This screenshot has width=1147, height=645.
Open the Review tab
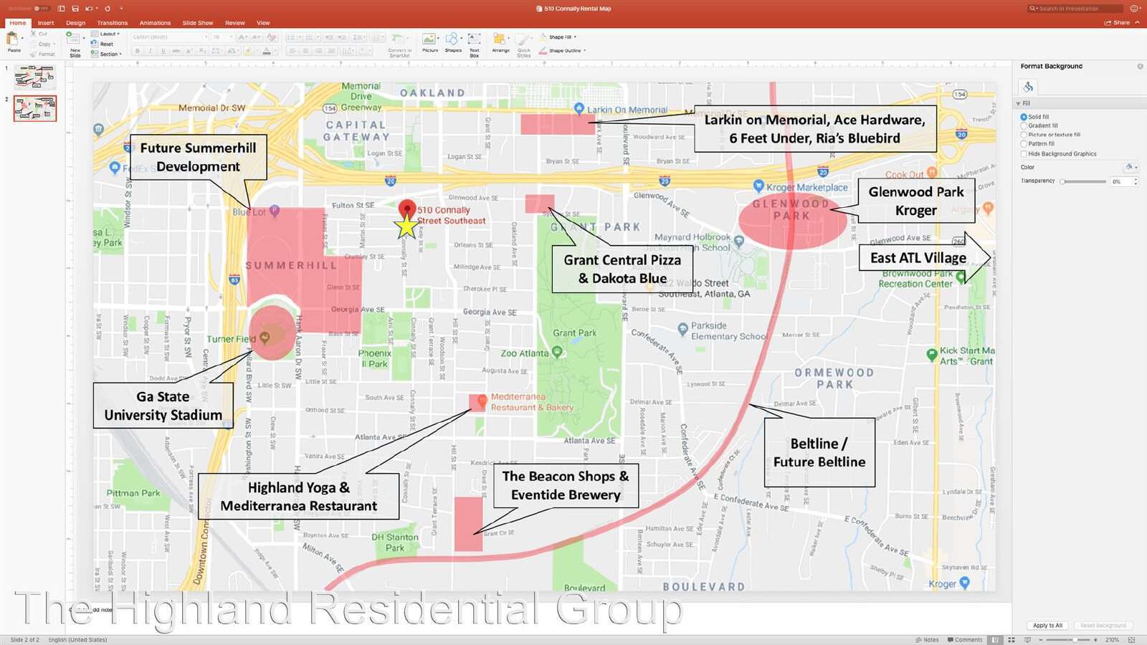tap(234, 23)
